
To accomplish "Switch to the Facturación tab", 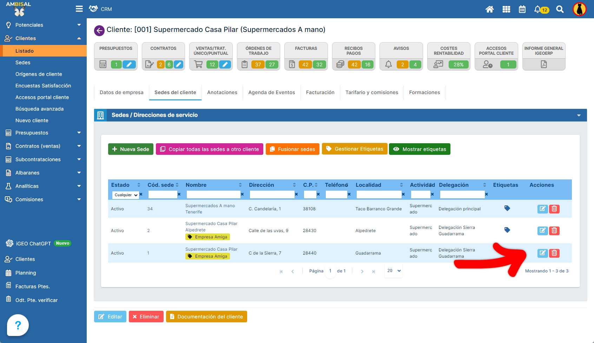I will point(320,92).
